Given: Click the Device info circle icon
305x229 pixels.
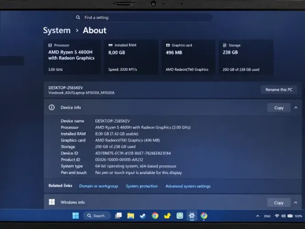Looking at the screenshot, I should click(x=51, y=108).
